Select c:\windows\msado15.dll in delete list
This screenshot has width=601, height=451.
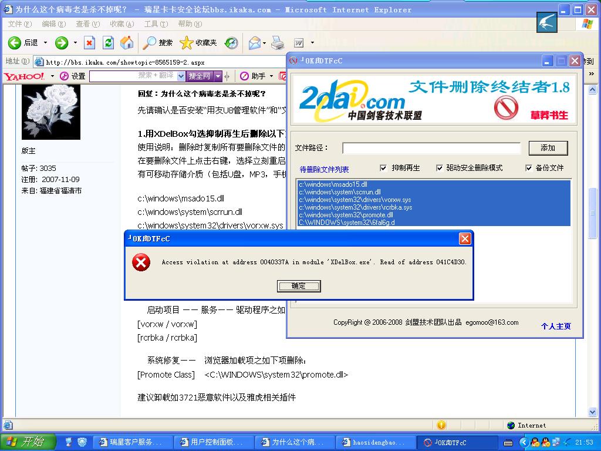coord(434,184)
